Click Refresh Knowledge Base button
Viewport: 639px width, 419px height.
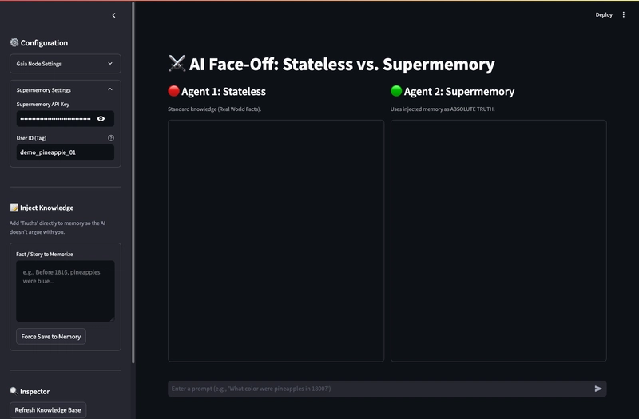tap(48, 410)
